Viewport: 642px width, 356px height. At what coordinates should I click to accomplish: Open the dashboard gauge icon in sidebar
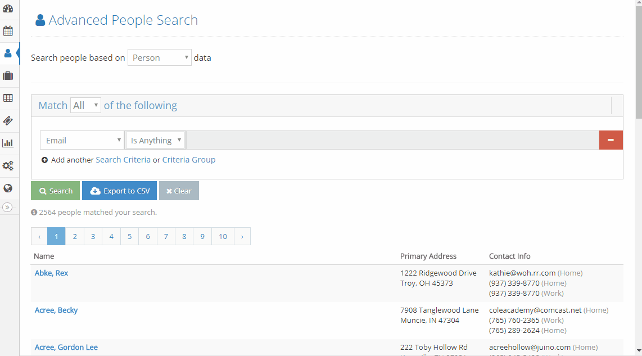click(x=8, y=8)
